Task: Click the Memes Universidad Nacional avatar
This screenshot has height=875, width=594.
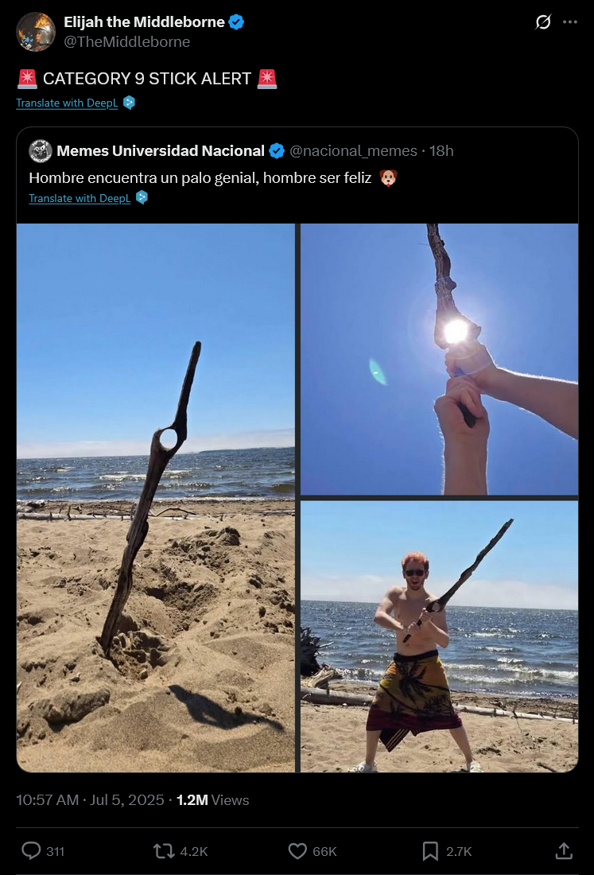Action: click(41, 150)
